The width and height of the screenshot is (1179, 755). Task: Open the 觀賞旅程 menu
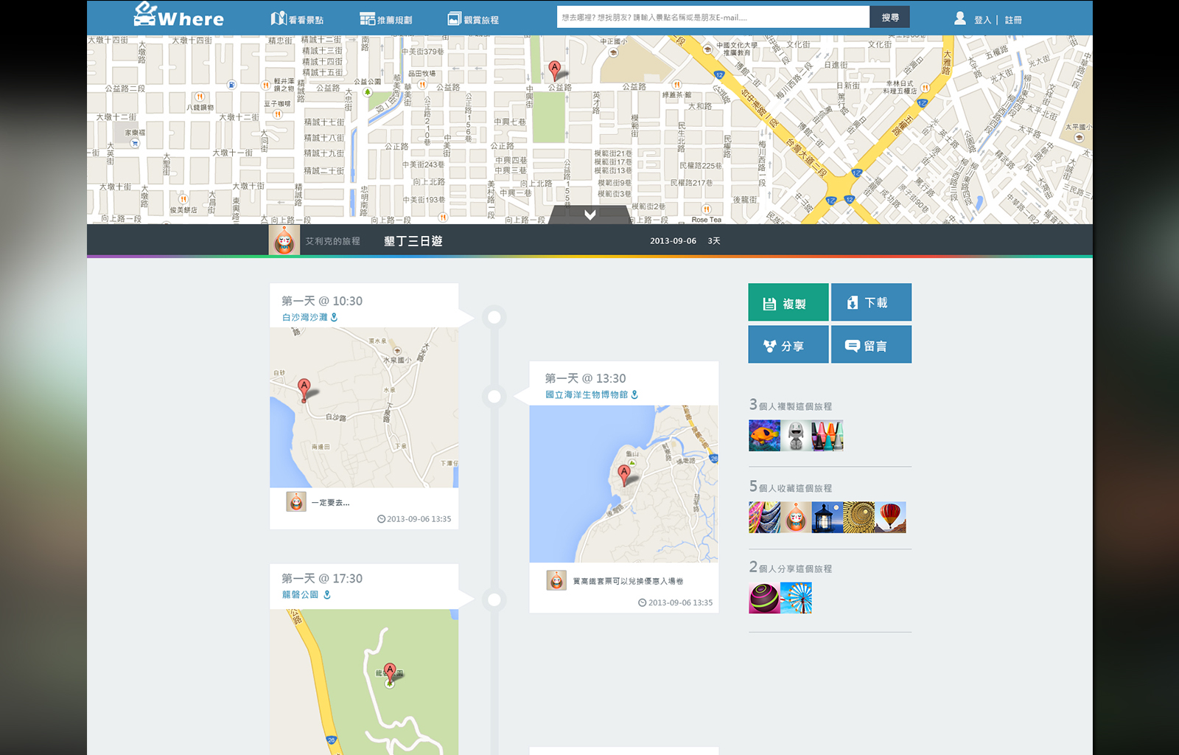(x=473, y=19)
